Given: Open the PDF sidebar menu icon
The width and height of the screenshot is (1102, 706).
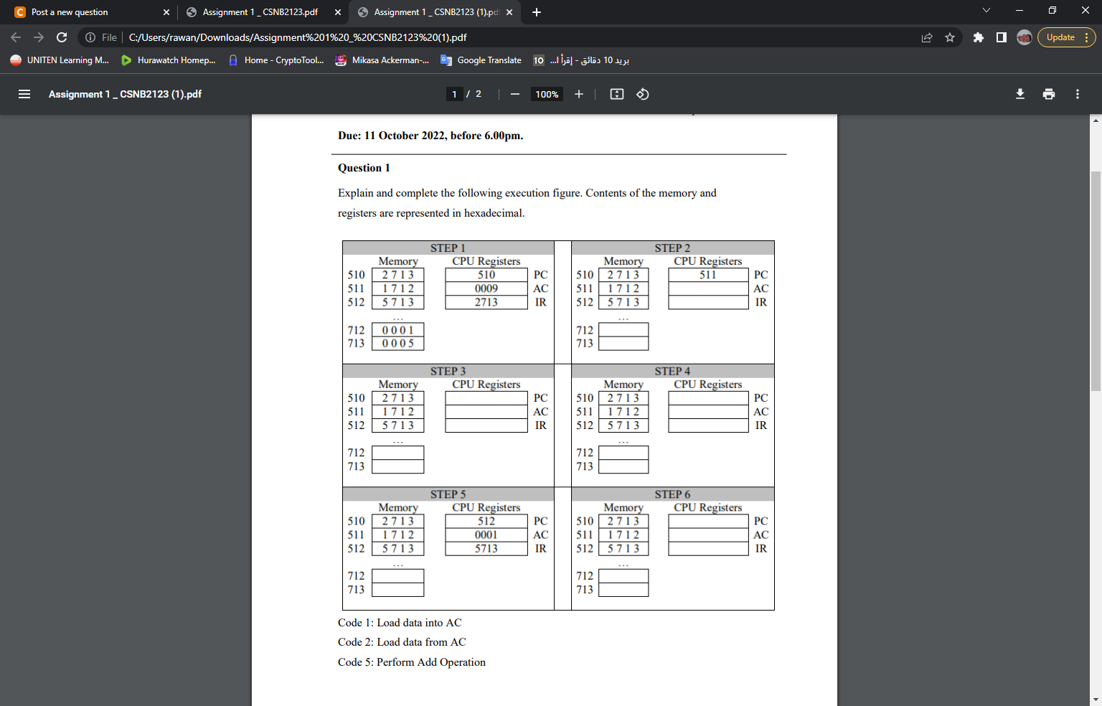Looking at the screenshot, I should (x=24, y=94).
